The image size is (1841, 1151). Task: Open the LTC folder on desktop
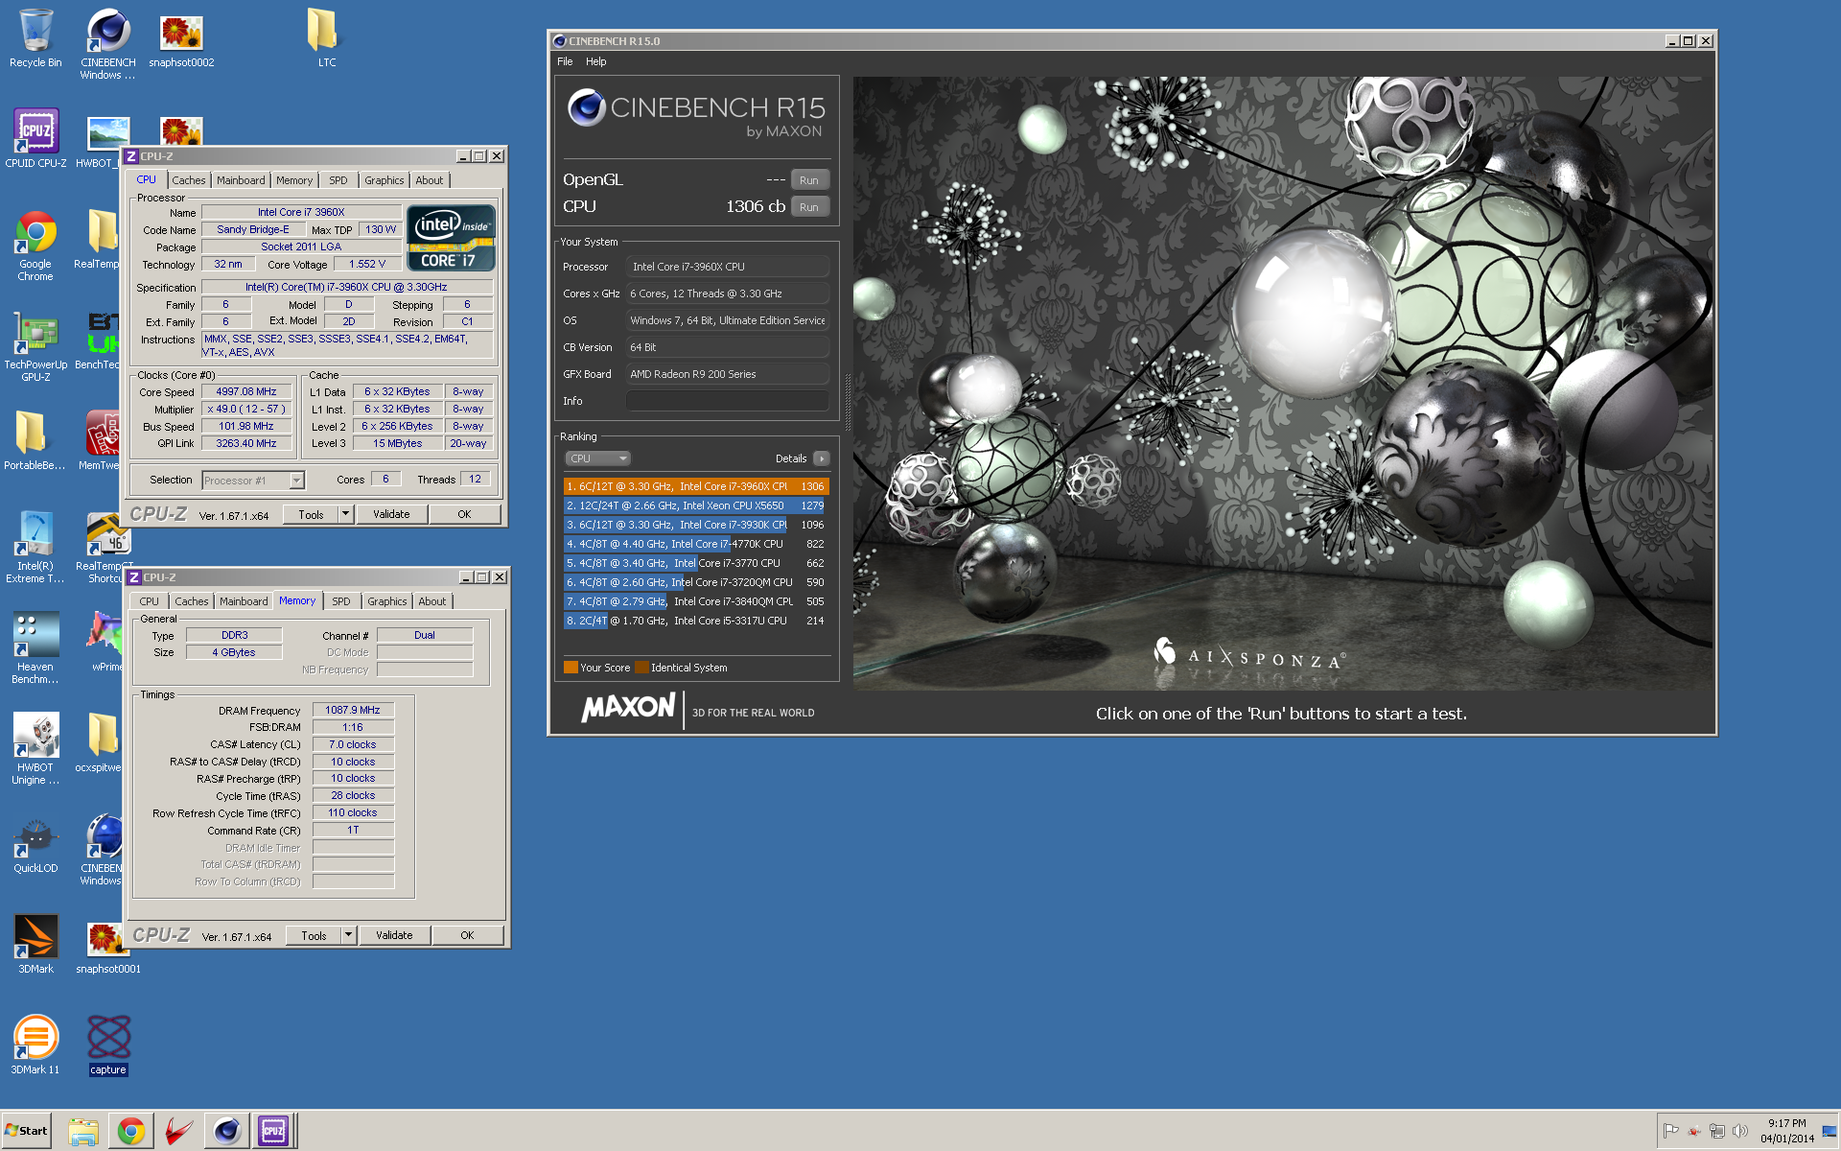[326, 38]
